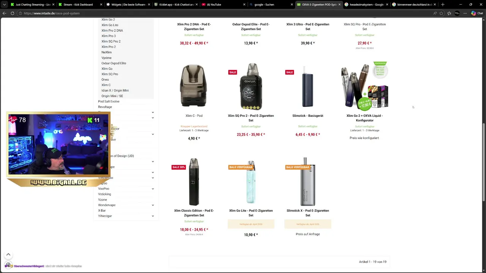486x273 pixels.
Task: Add this page to favorites star
Action: [441, 13]
